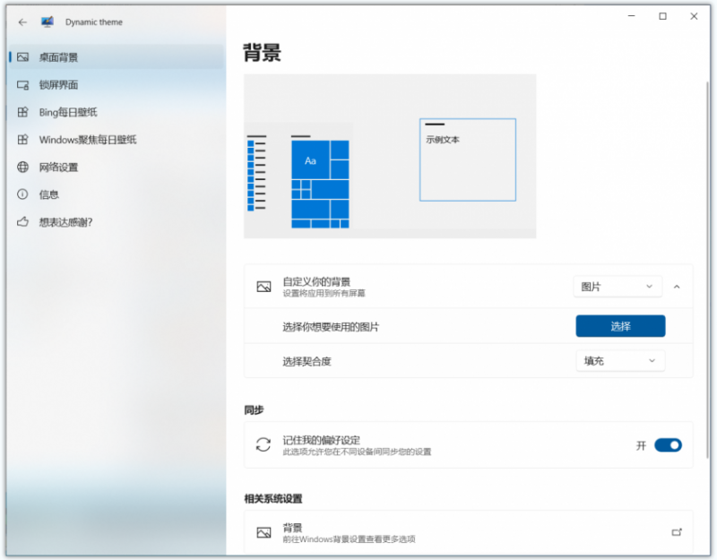Click the Windows聚焦每日壁纸 grid icon
717x560 pixels.
coord(23,140)
